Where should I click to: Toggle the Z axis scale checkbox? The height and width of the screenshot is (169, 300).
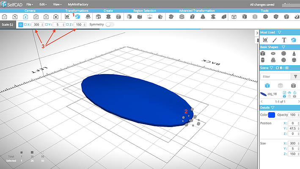tap(67, 25)
